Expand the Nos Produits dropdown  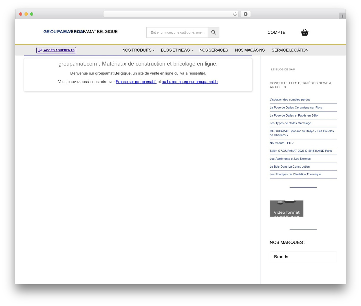click(138, 50)
